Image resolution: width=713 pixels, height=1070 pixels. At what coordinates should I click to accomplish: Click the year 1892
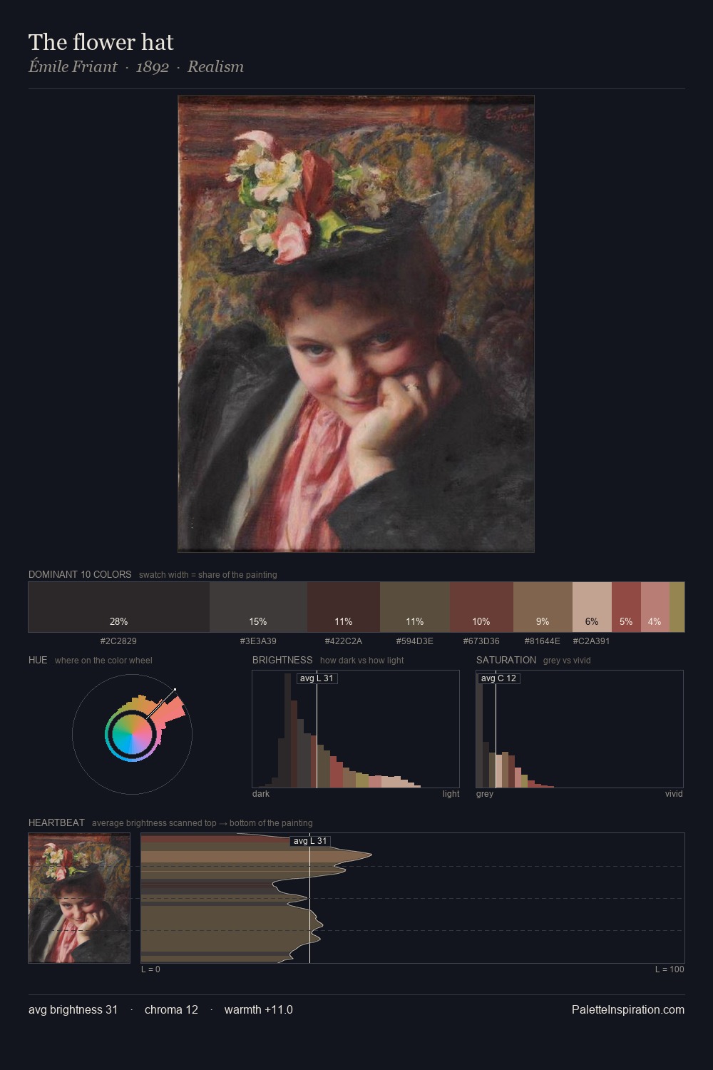point(153,67)
